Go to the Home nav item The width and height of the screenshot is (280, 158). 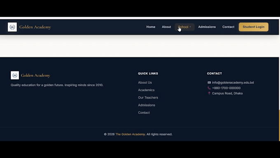click(x=151, y=27)
